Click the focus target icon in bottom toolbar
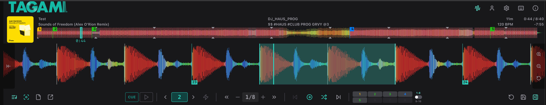Image resolution: width=546 pixels, height=105 pixels. [x=26, y=97]
